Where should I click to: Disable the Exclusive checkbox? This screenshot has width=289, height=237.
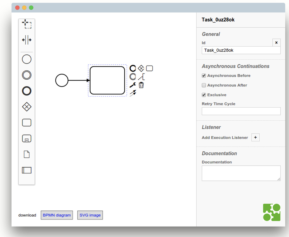coord(204,95)
